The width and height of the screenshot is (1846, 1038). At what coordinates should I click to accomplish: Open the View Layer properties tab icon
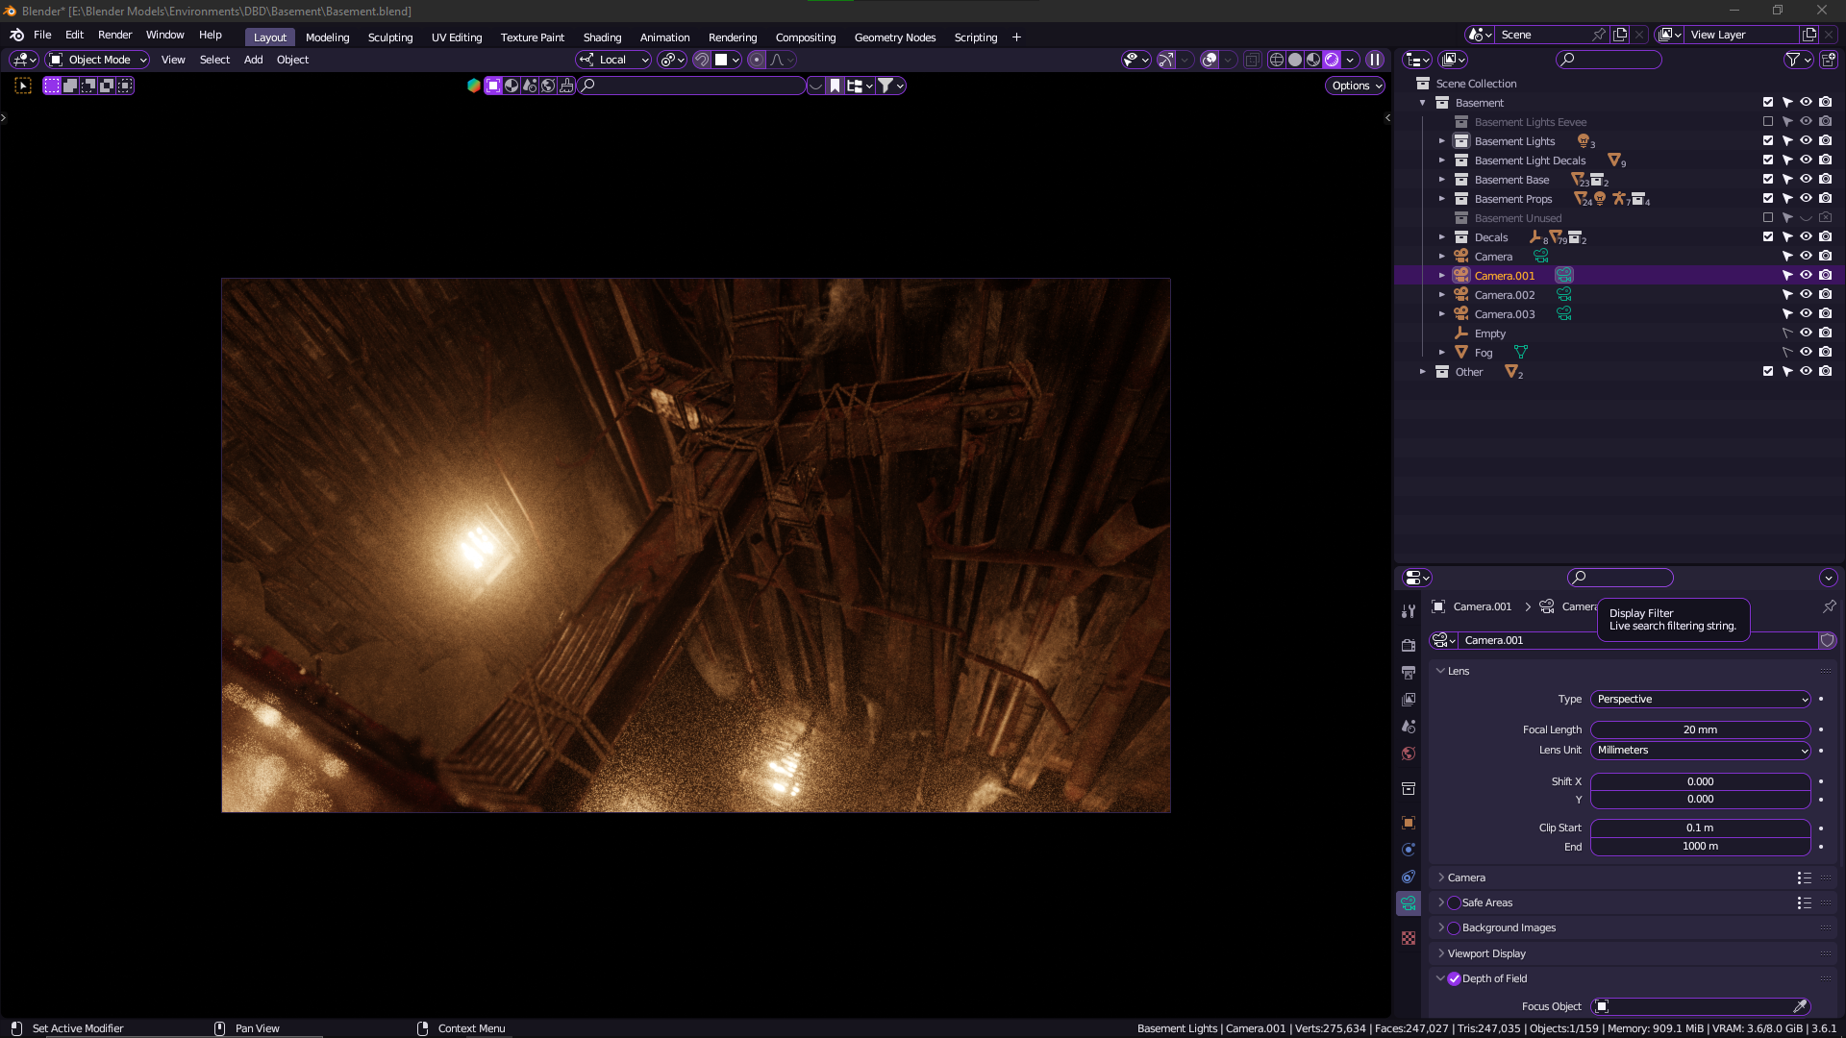coord(1409,699)
